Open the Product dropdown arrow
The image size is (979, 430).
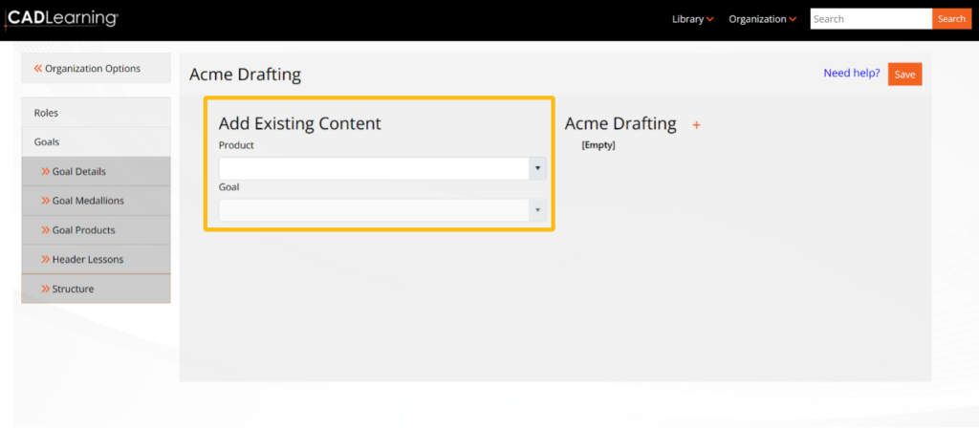[537, 168]
